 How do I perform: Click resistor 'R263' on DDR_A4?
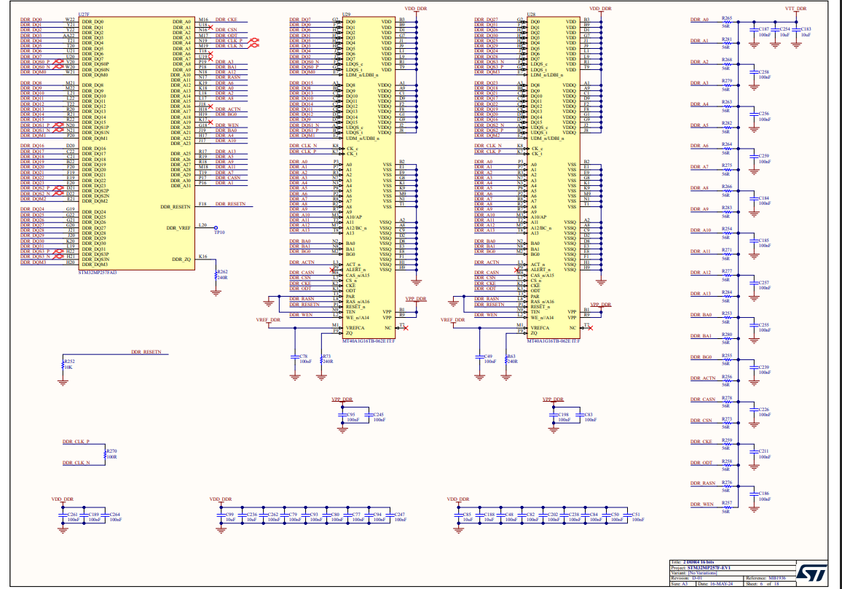point(726,106)
